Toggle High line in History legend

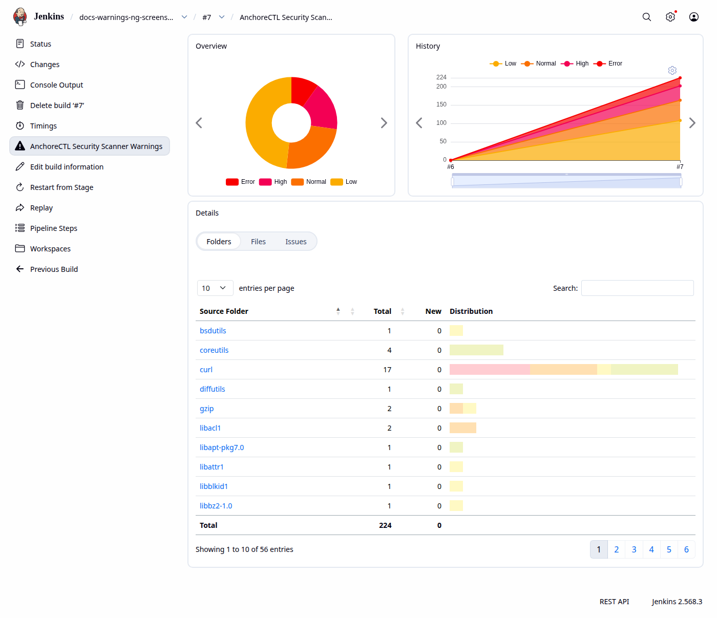575,63
